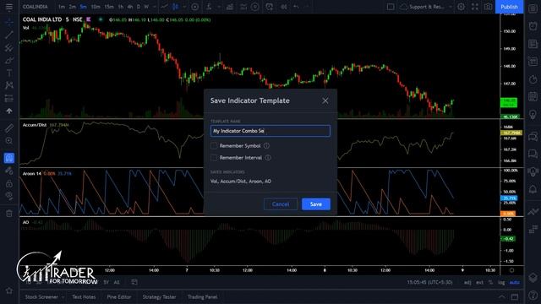Click Save in the template dialog
Image resolution: width=541 pixels, height=304 pixels.
(315, 204)
